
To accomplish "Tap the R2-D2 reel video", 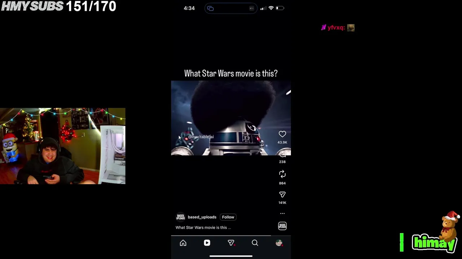I will pyautogui.click(x=231, y=118).
